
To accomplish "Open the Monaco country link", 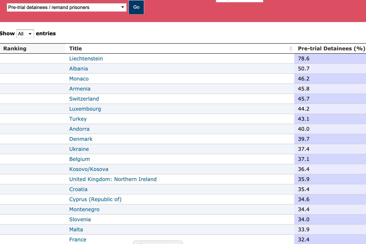I will tap(79, 79).
